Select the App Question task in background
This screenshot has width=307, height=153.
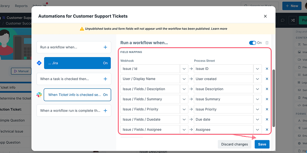click(16, 143)
